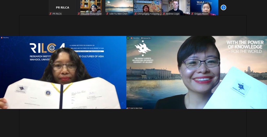Click the recording indicator on the left video

click(5, 38)
